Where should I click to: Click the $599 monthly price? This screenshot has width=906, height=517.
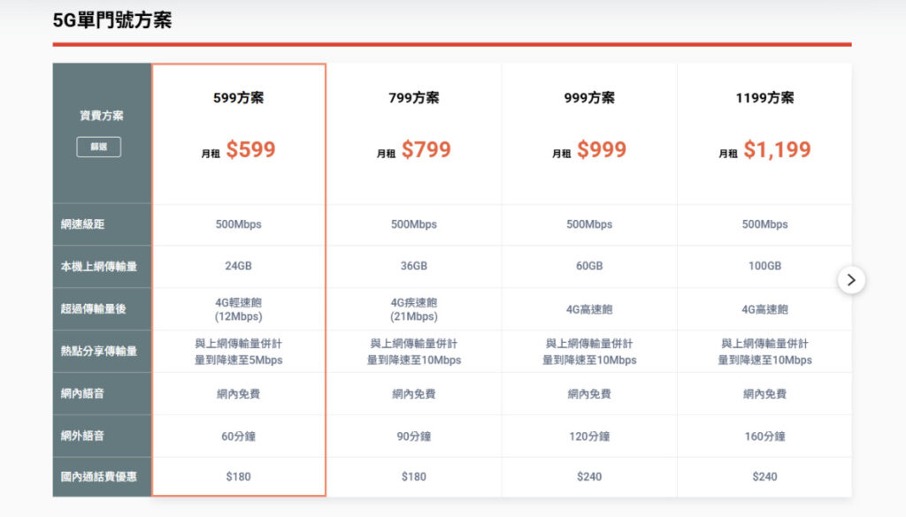tap(251, 149)
